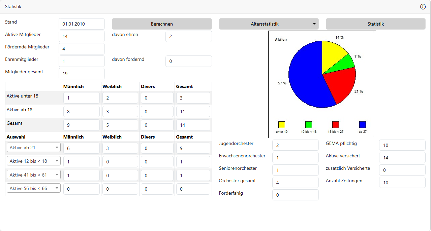Click the green '10 bis < 18' legend swatch
The width and height of the screenshot is (431, 231).
pyautogui.click(x=308, y=125)
